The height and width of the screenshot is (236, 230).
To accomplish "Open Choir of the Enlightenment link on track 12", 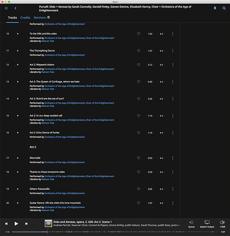I will point(100,69).
